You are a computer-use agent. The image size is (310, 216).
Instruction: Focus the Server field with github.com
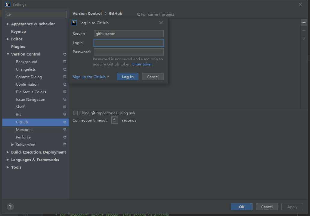129,34
